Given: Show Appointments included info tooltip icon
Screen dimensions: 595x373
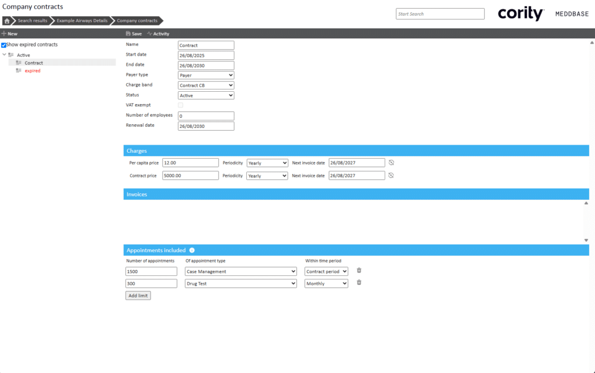Looking at the screenshot, I should 192,250.
